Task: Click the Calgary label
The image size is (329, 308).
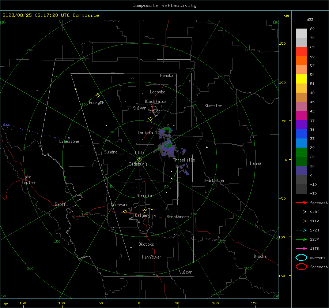Action: coord(143,215)
